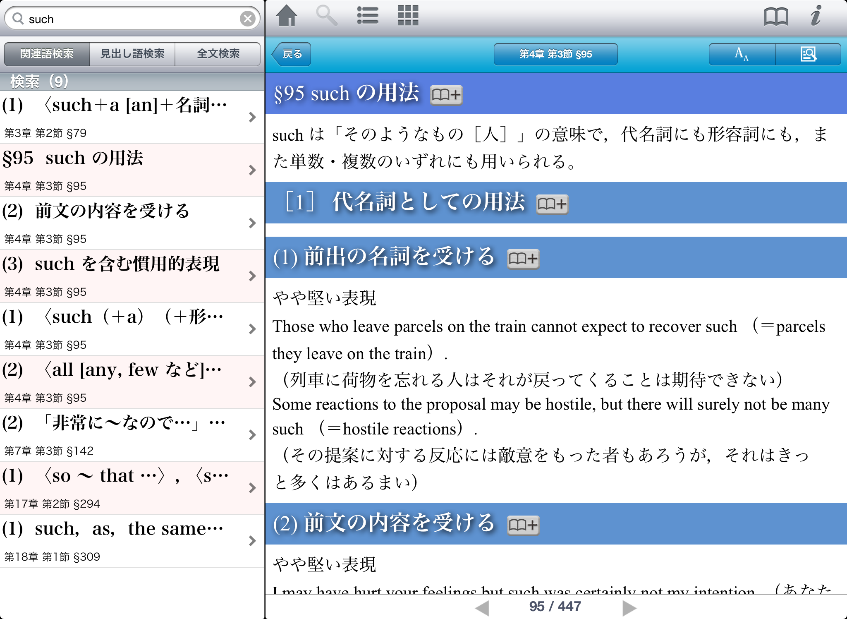Viewport: 847px width, 619px height.
Task: Switch to 見出し語検索 search mode
Action: pyautogui.click(x=132, y=54)
